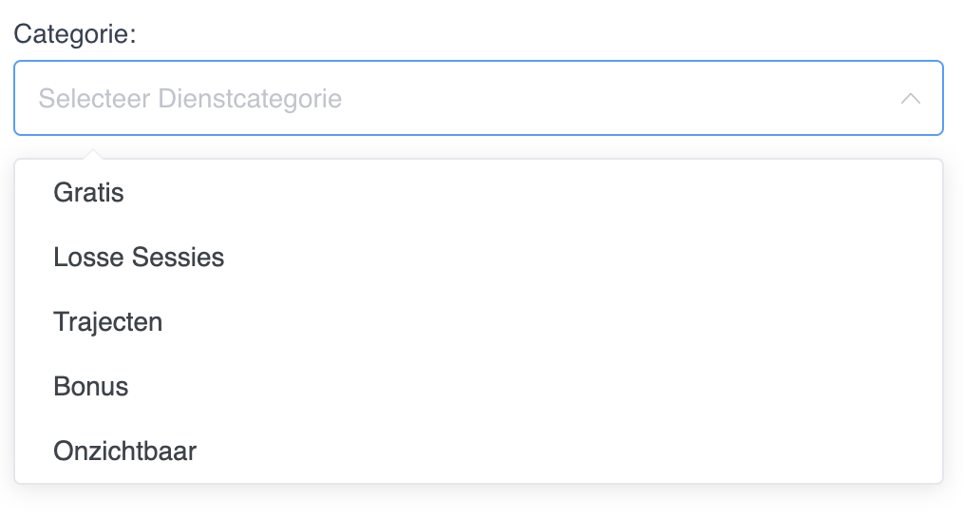963x519 pixels.
Task: Select Trajecten category
Action: (x=108, y=322)
